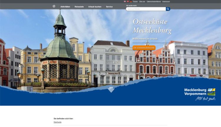Open the Reiseziele menu

(79, 6)
